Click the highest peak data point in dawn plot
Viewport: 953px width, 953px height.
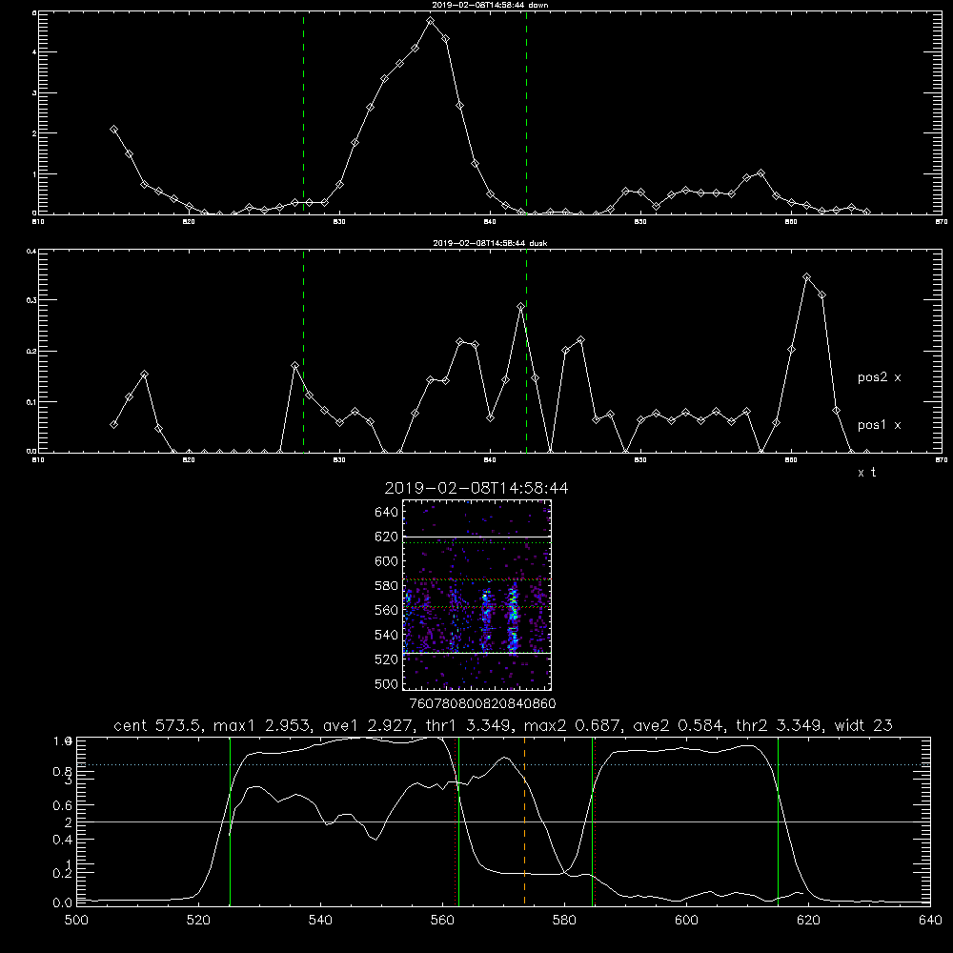pyautogui.click(x=431, y=21)
